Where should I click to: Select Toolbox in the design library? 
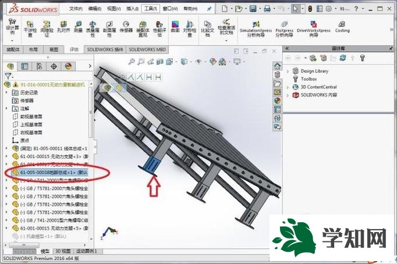[x=309, y=79]
